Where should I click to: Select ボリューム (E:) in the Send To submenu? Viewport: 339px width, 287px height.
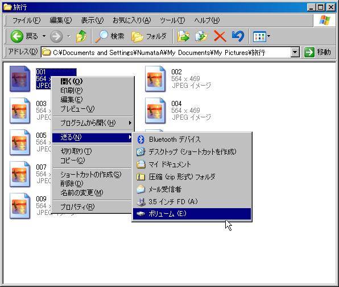192,214
